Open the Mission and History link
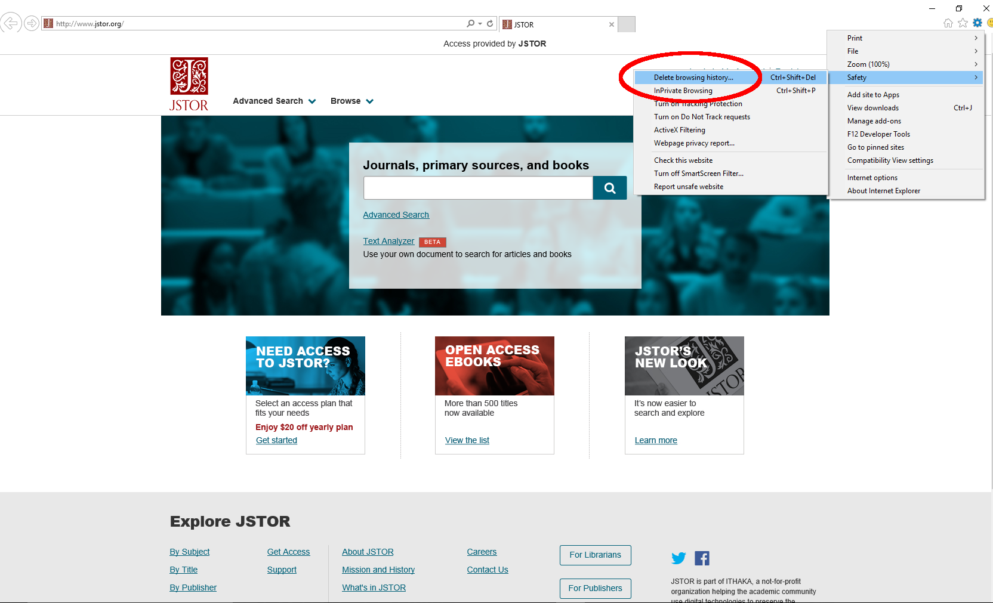 (x=378, y=570)
